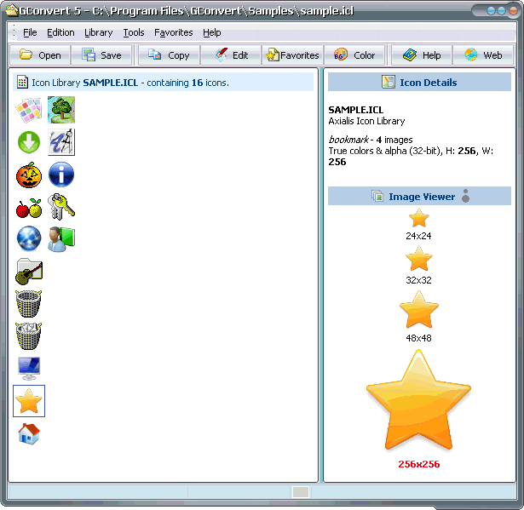
Task: Select the computer monitor icon
Action: tap(29, 368)
